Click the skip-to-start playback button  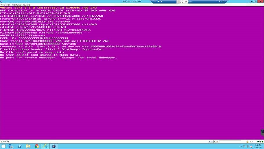tap(209, 141)
